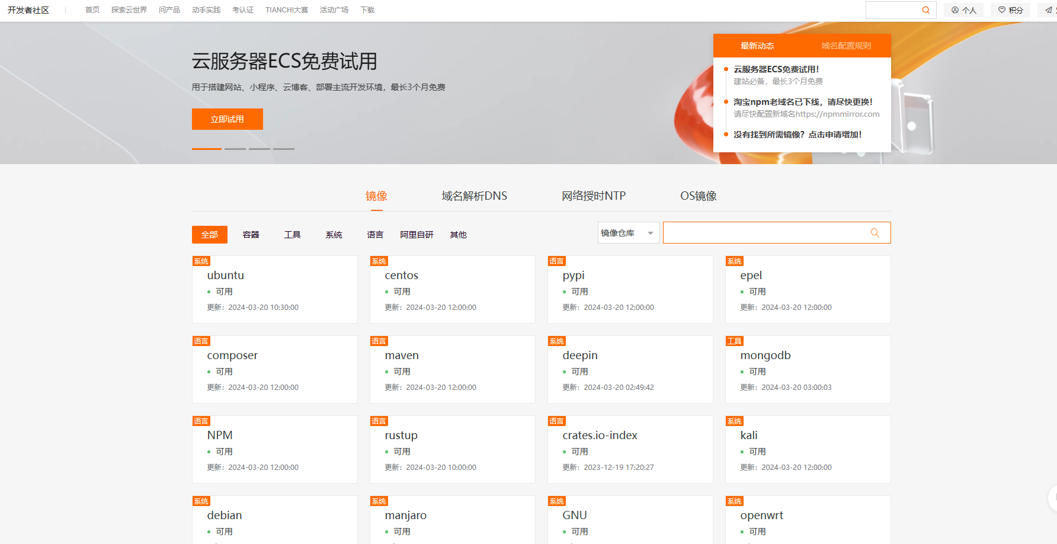Click the paper plane icon in header
The height and width of the screenshot is (544, 1057).
click(1048, 10)
